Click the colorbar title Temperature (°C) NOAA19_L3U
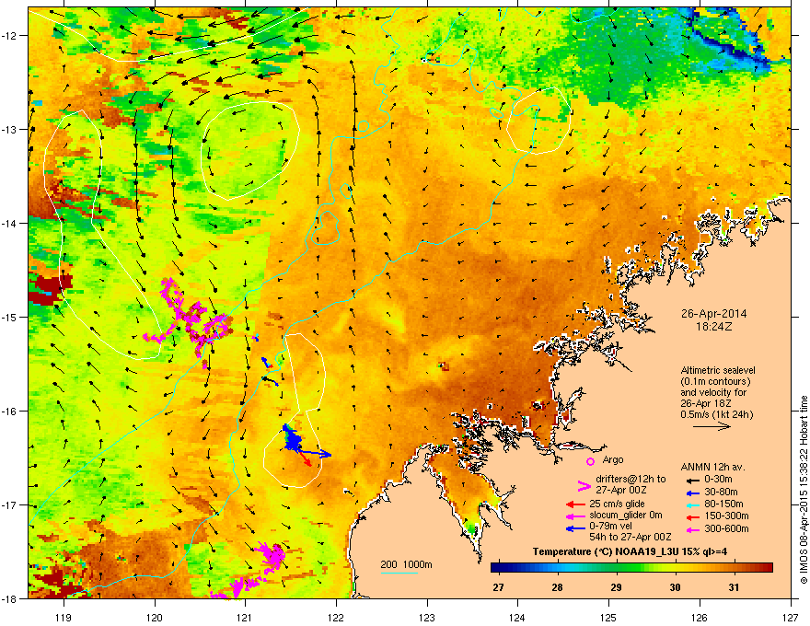This screenshot has width=810, height=626. click(x=630, y=551)
